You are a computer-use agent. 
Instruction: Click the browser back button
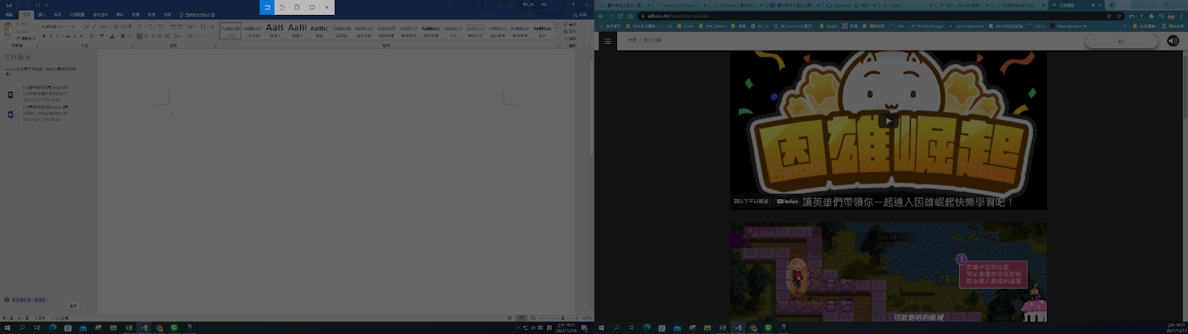pos(601,16)
